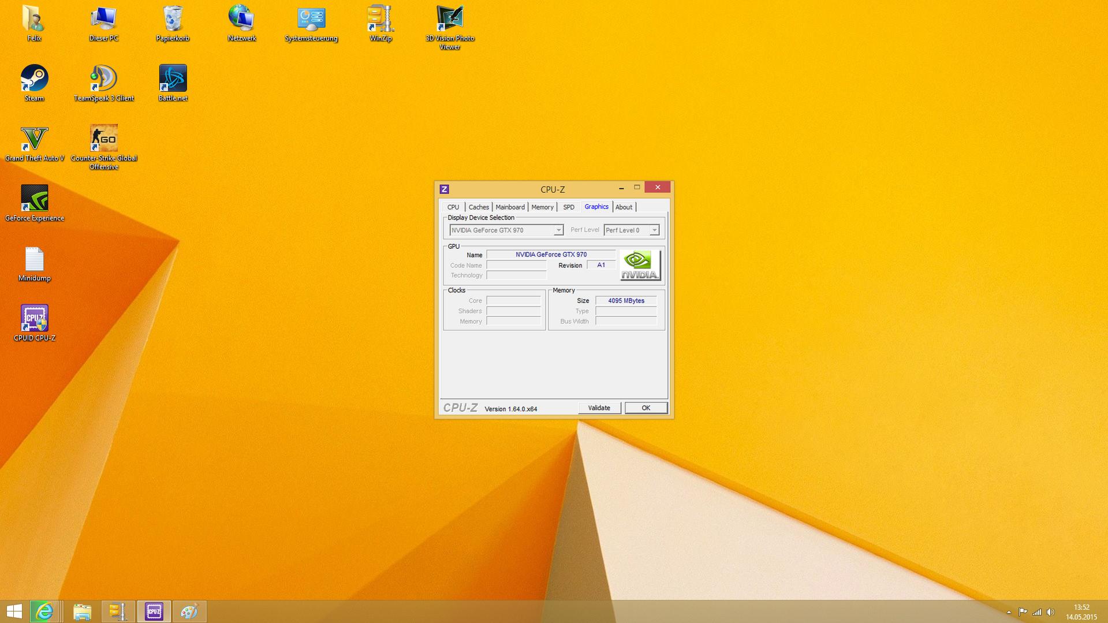Click the Bus Width field
1108x623 pixels.
pyautogui.click(x=626, y=322)
